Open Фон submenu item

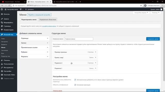tap(3, 53)
